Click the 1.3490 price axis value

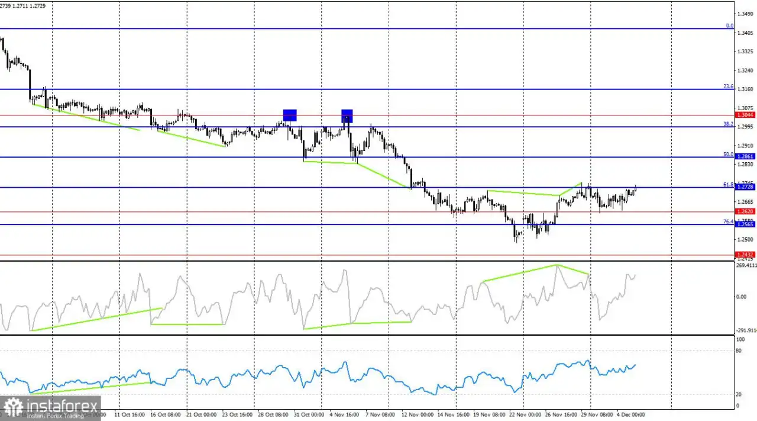[744, 14]
